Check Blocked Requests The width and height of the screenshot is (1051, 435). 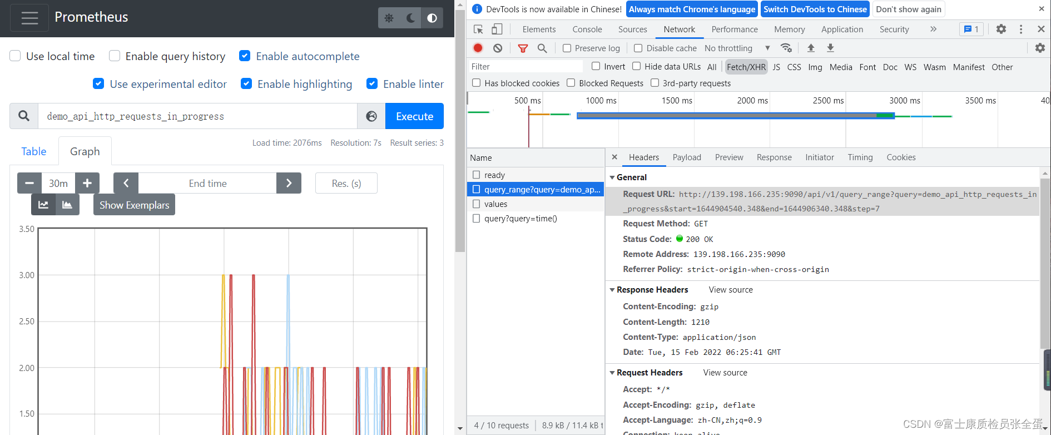pos(571,83)
